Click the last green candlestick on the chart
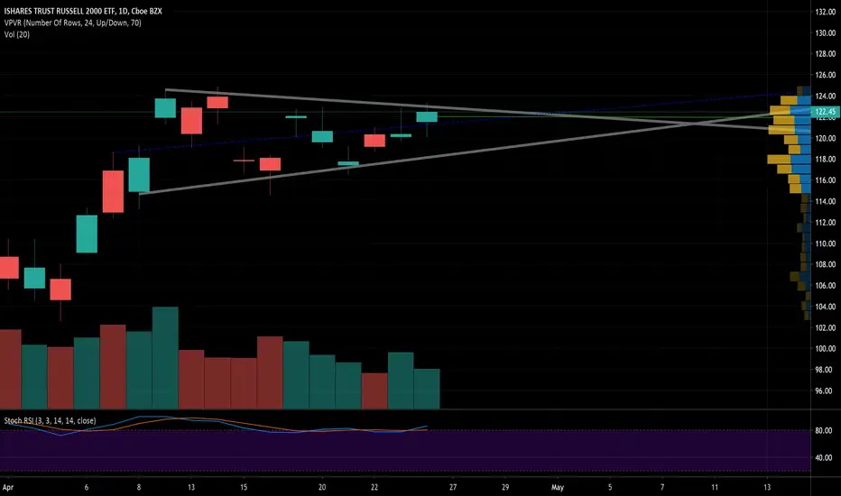Image resolution: width=841 pixels, height=496 pixels. pos(427,117)
